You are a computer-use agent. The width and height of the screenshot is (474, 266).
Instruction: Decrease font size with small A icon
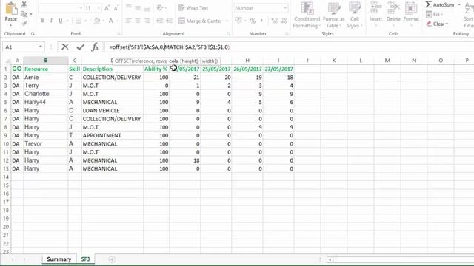tap(116, 8)
